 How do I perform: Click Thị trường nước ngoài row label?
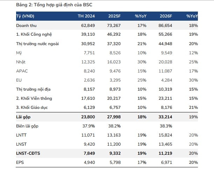coord(37,44)
